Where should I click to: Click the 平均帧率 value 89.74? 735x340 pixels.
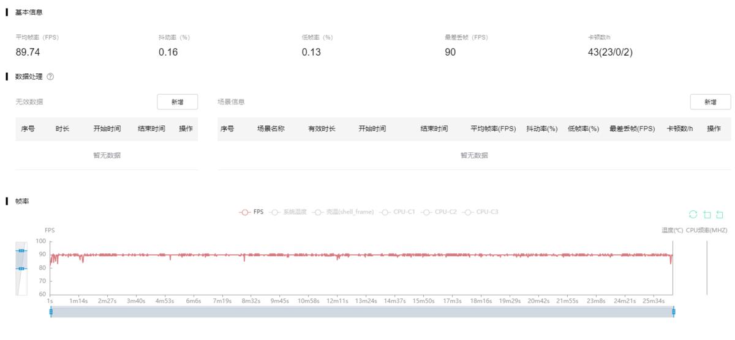28,52
